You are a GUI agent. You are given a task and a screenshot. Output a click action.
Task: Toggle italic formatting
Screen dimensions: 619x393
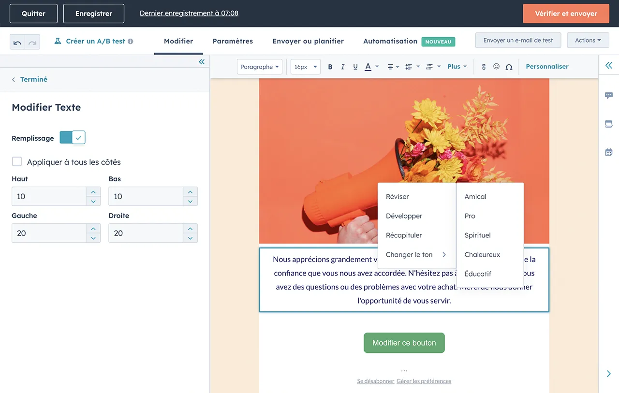[x=343, y=66]
